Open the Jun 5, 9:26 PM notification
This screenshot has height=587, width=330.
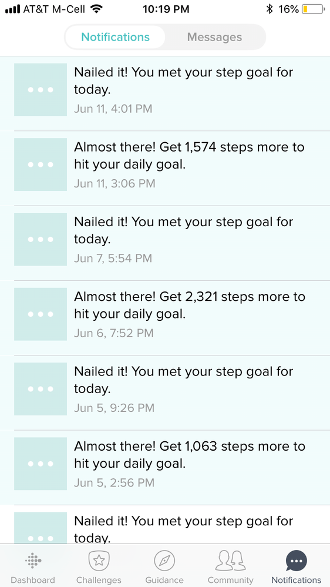(165, 393)
